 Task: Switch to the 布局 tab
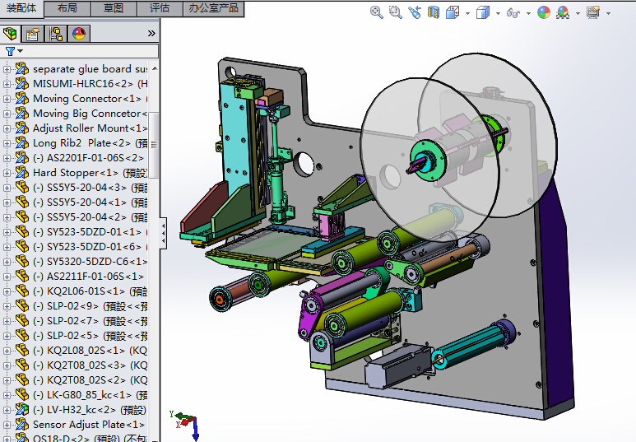(67, 8)
